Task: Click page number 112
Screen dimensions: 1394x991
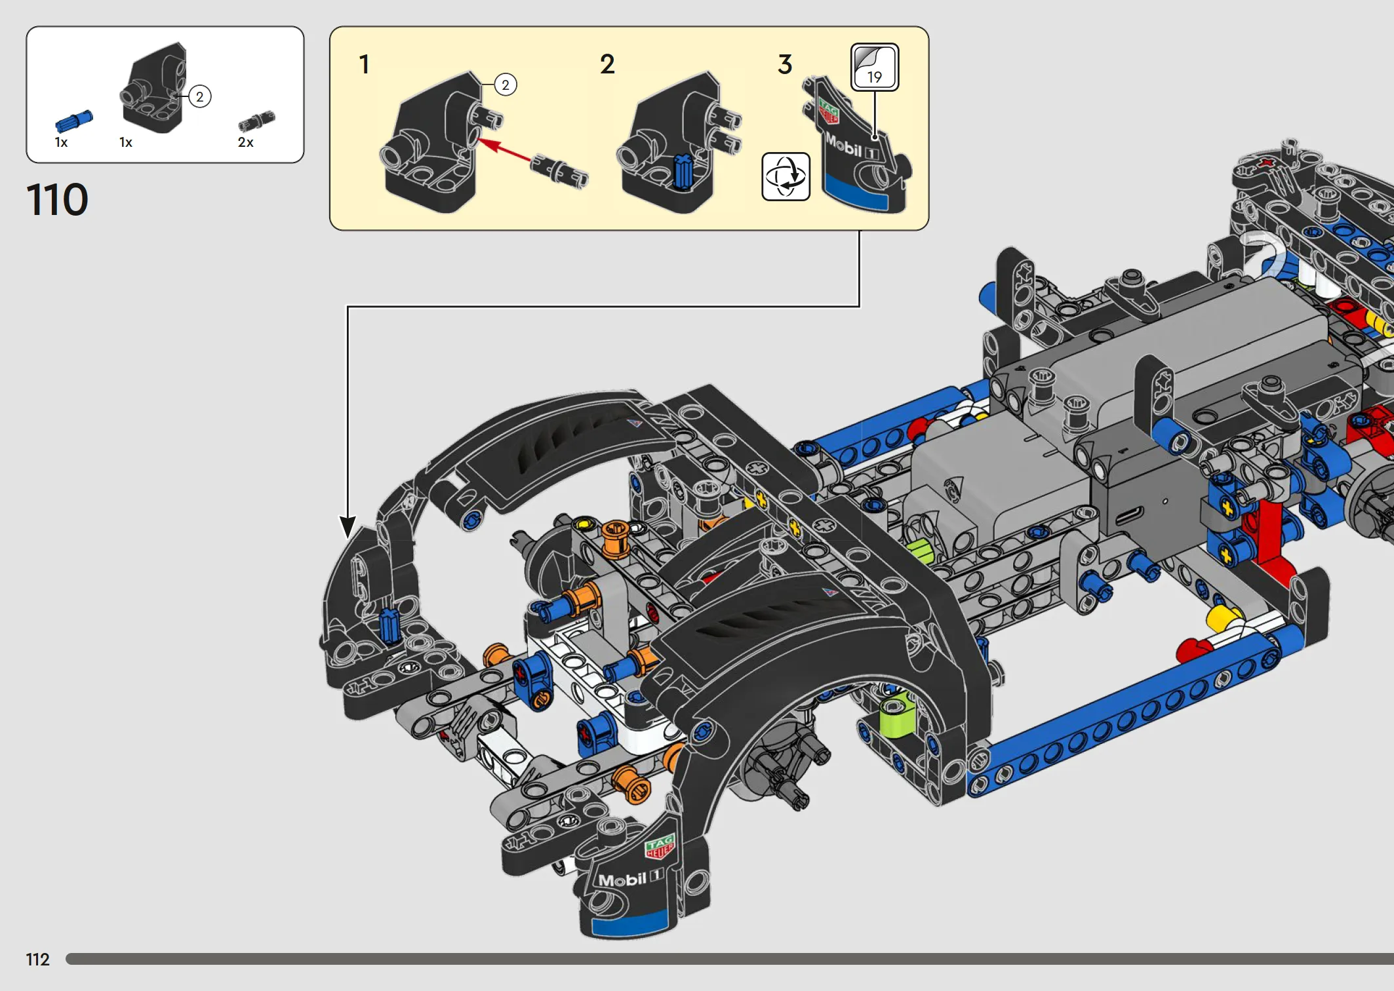Action: point(37,960)
